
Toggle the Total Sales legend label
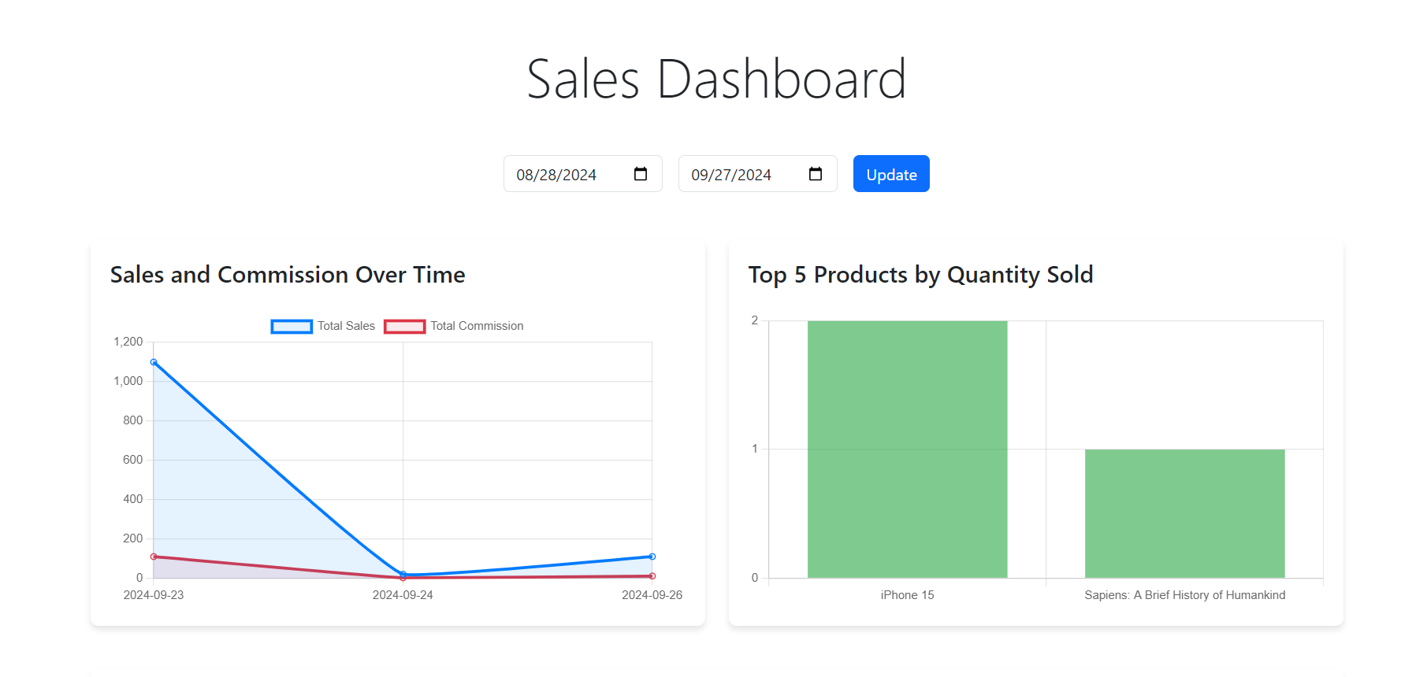[346, 326]
